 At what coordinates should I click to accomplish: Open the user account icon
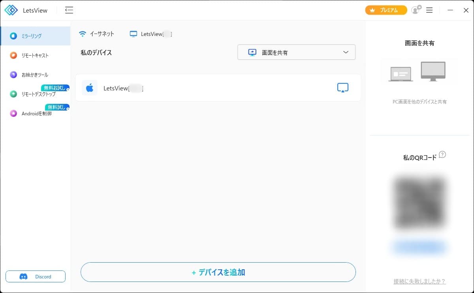(415, 10)
